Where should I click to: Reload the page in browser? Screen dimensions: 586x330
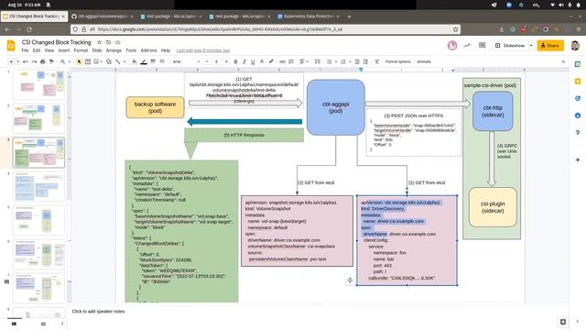click(x=29, y=29)
